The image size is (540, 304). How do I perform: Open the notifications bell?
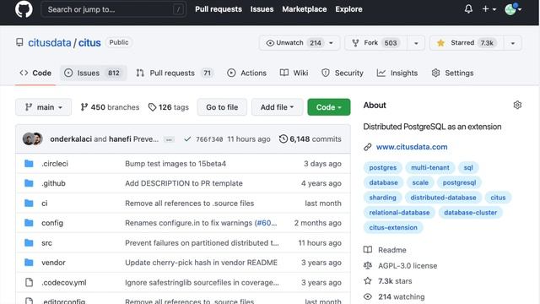pos(468,9)
